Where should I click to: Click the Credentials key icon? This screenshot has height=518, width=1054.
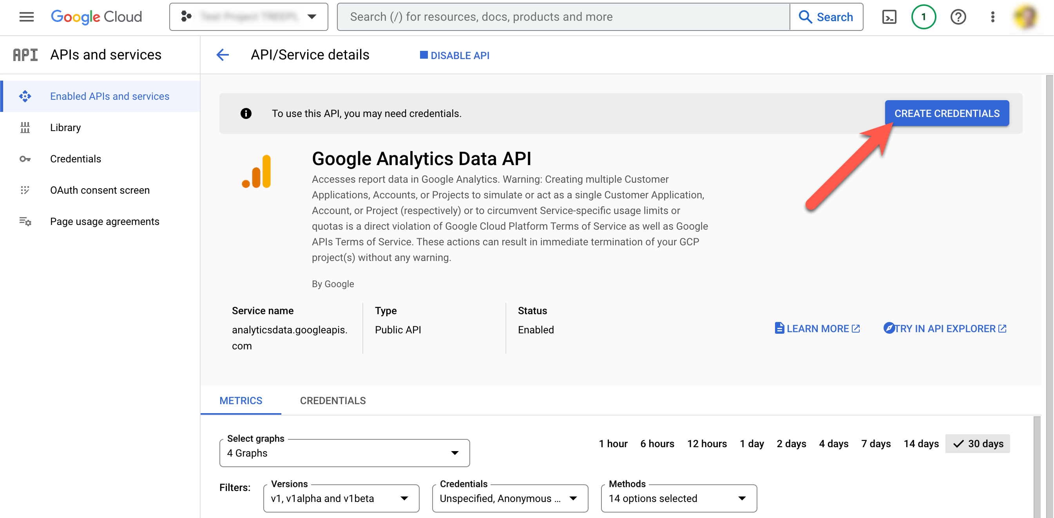[25, 159]
